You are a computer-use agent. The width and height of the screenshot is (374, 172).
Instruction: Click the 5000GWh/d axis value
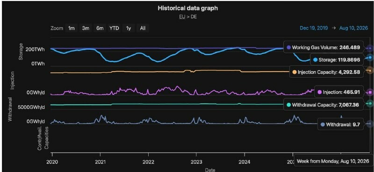(31, 107)
